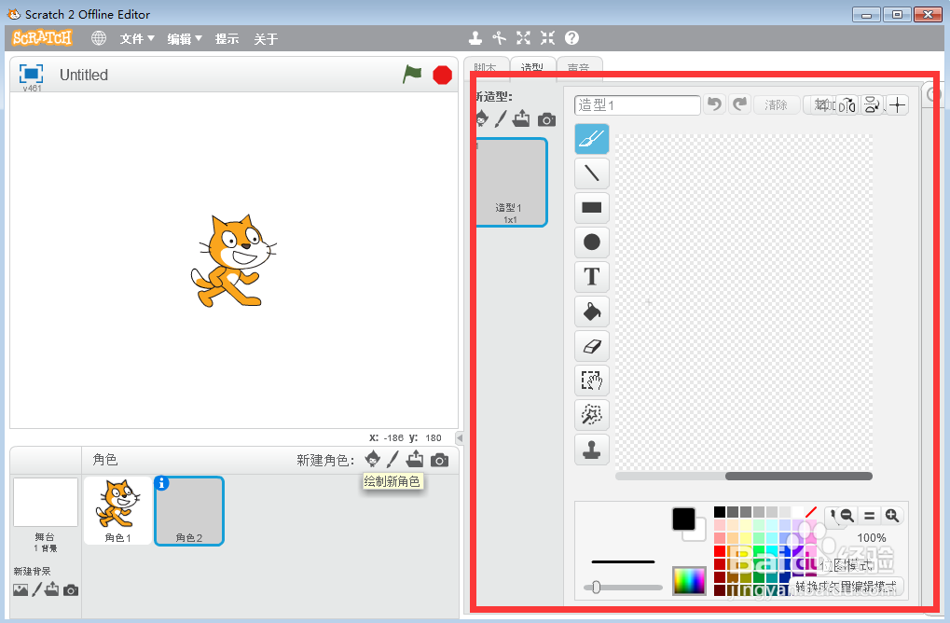Select sprite 角色2 thumbnail
The width and height of the screenshot is (950, 623).
[x=189, y=510]
